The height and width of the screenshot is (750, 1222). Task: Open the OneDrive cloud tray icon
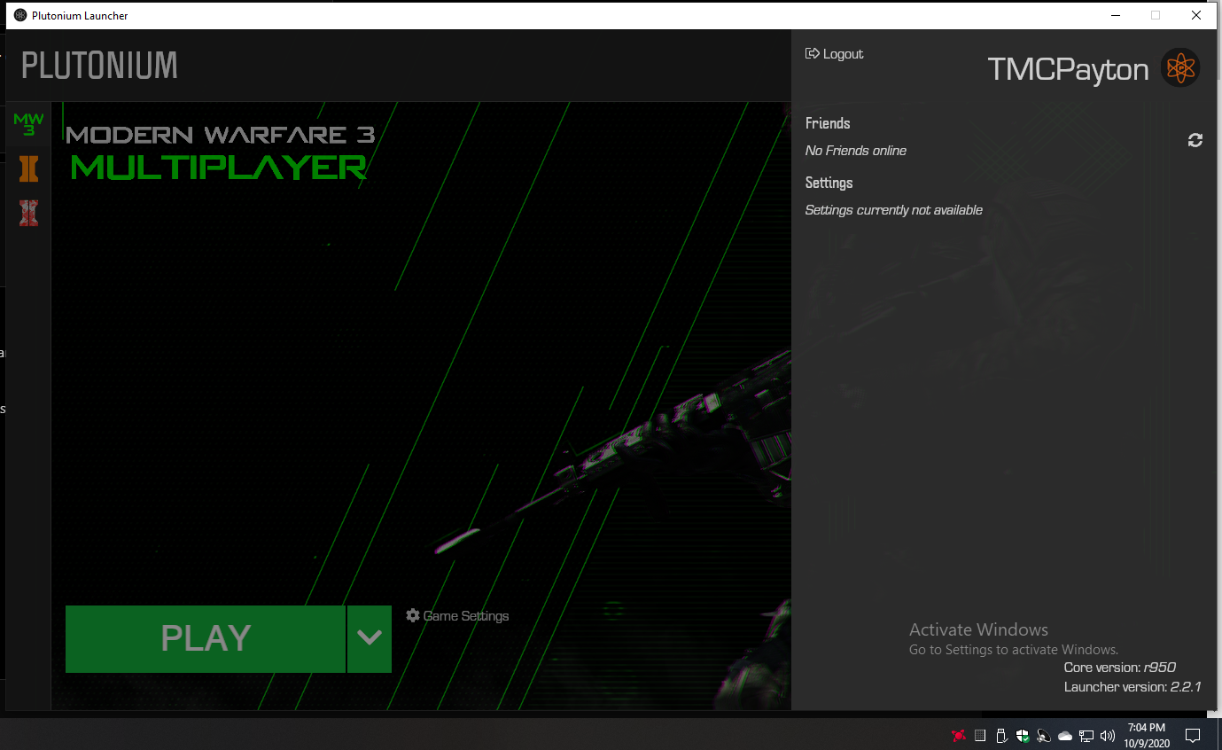[1065, 736]
